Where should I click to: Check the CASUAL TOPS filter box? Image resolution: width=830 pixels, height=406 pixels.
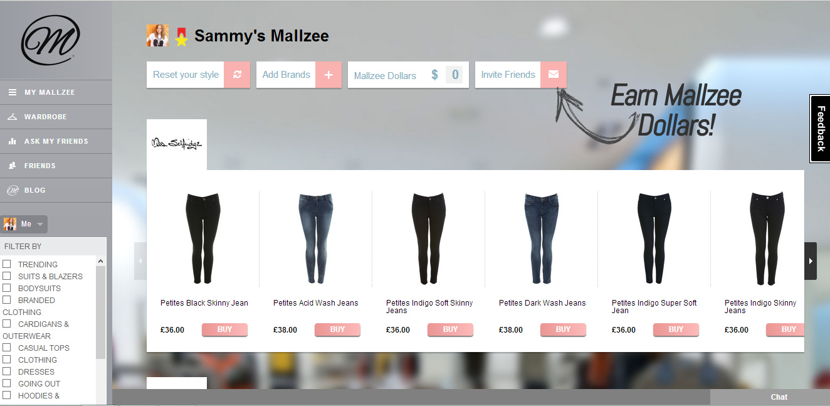coord(7,348)
